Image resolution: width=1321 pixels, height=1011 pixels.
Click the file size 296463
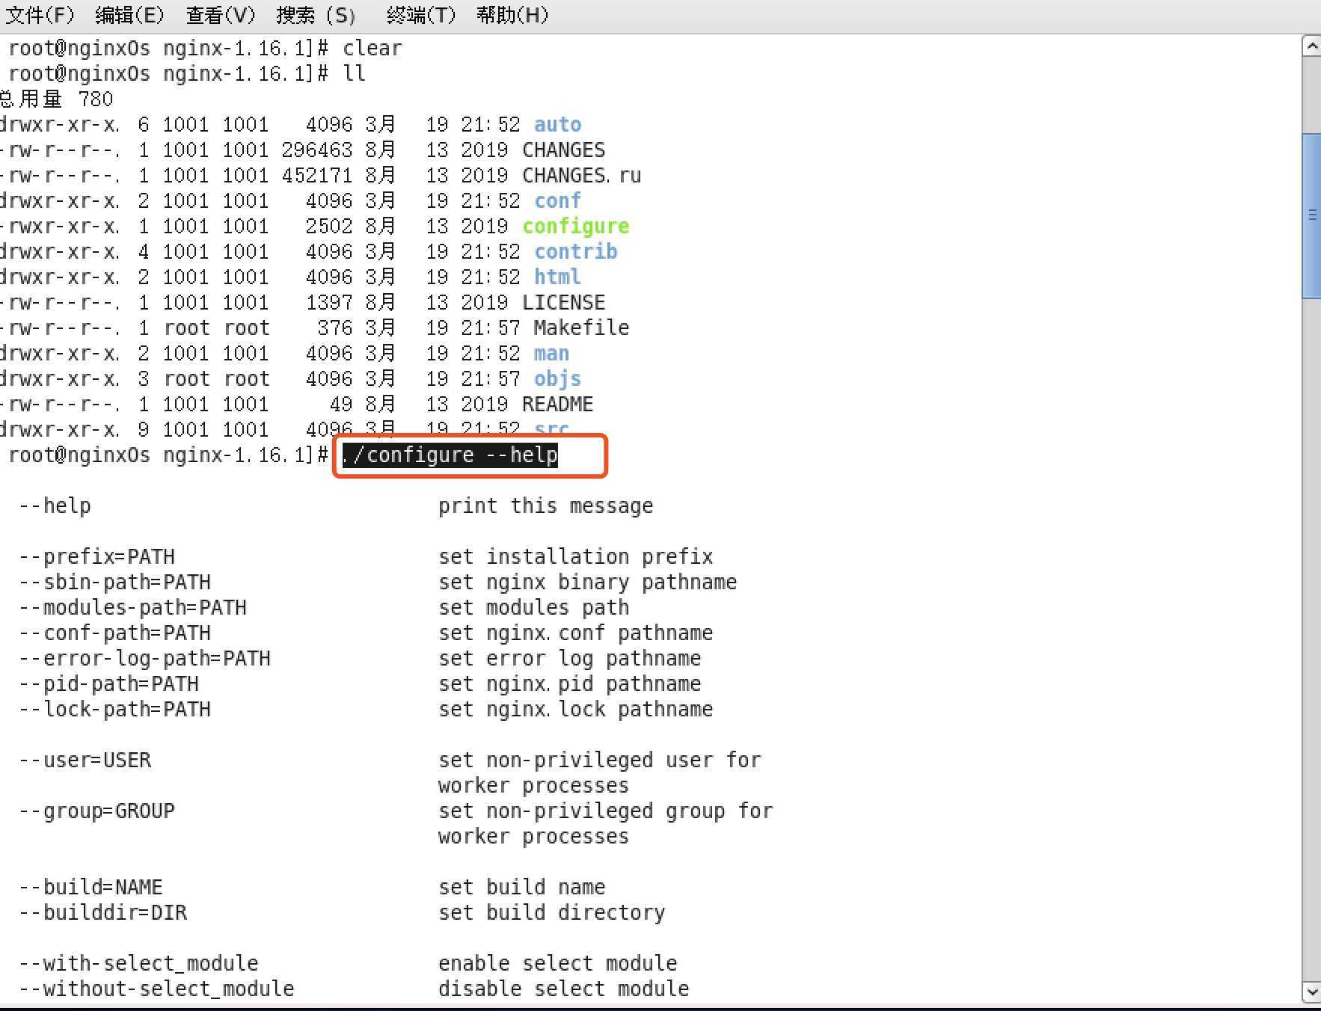point(317,150)
